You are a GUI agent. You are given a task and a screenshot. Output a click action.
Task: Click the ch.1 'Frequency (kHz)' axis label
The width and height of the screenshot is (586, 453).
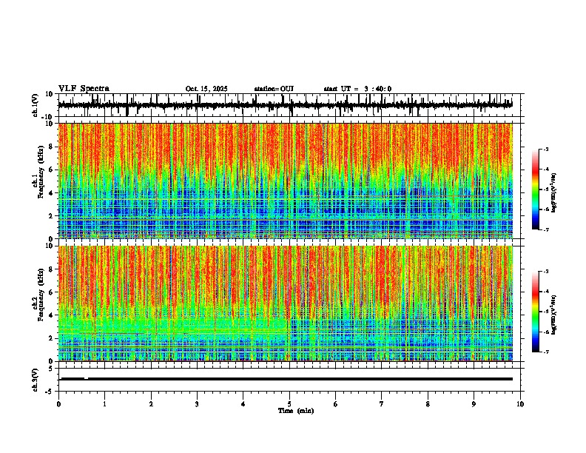point(41,172)
